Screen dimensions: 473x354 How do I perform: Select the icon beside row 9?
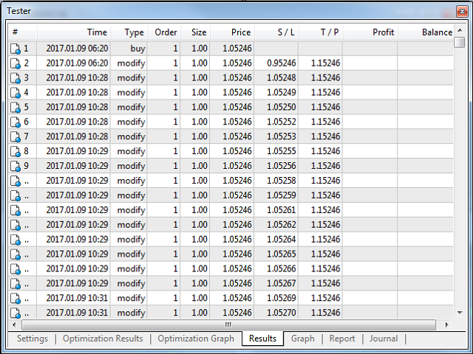pyautogui.click(x=16, y=167)
